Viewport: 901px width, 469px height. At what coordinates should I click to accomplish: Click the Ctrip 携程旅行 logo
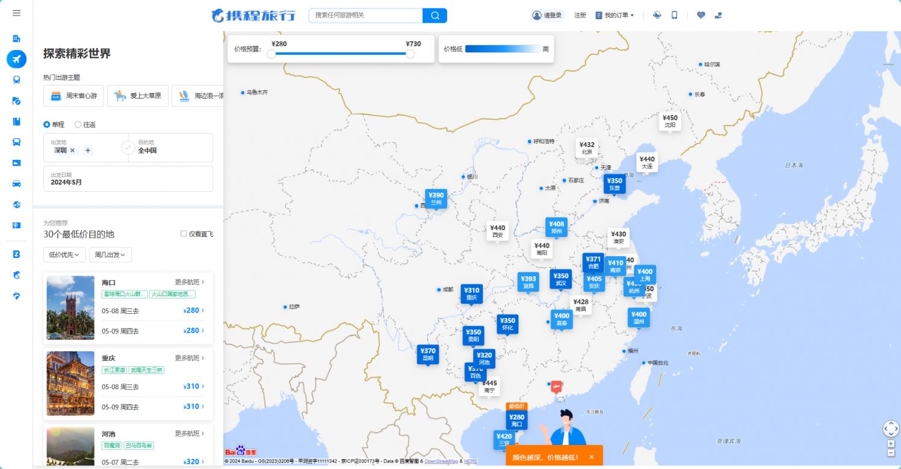click(x=253, y=15)
